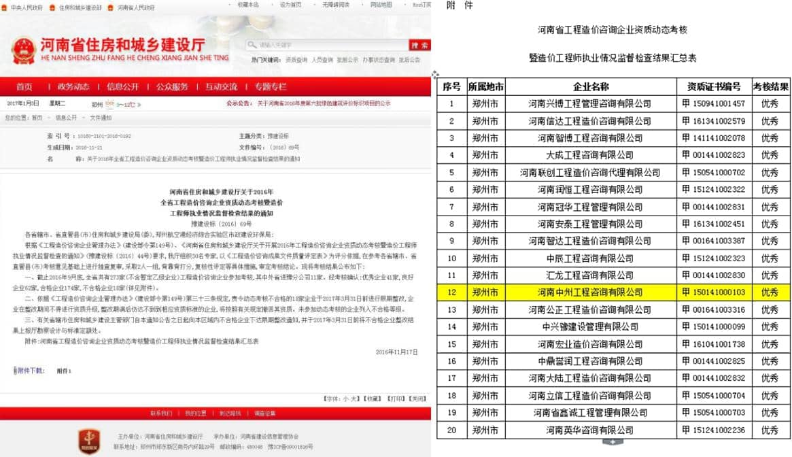Click the red shield badge in the footer

pos(89,441)
